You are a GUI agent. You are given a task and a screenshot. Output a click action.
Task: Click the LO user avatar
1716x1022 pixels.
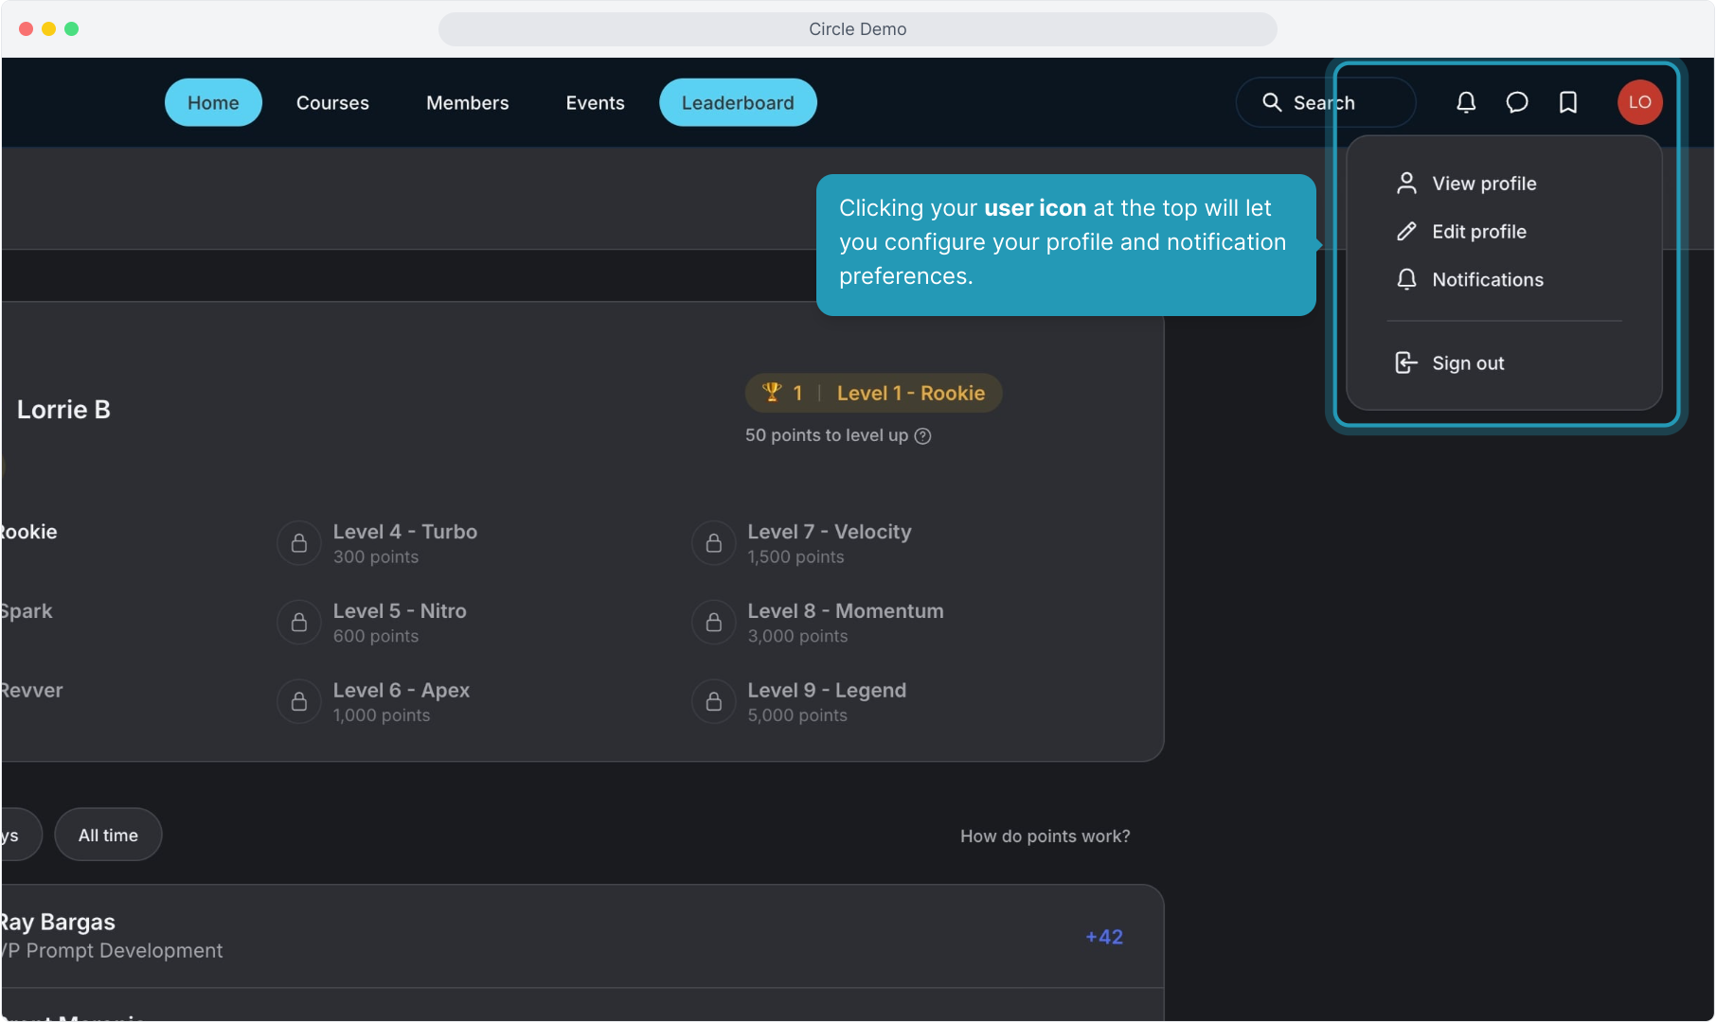1639,102
